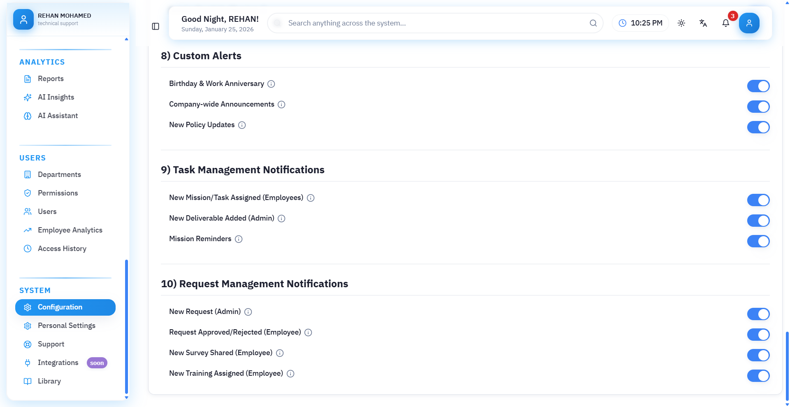Viewport: 790px width, 407px height.
Task: Switch theme using the sun icon
Action: (681, 23)
